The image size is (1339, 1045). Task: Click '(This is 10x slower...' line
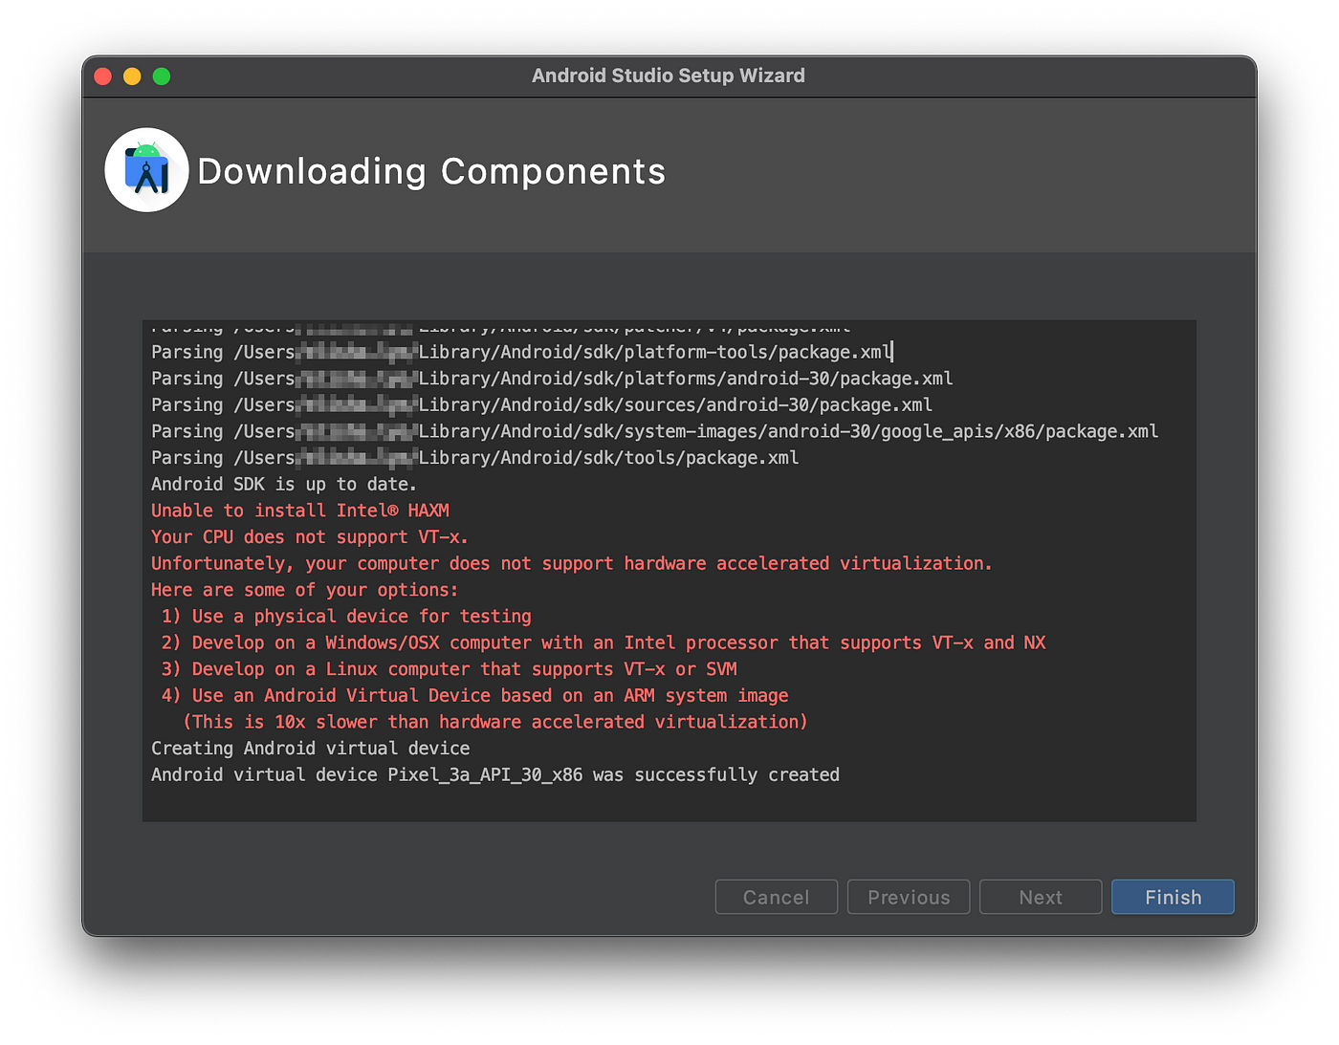point(495,722)
